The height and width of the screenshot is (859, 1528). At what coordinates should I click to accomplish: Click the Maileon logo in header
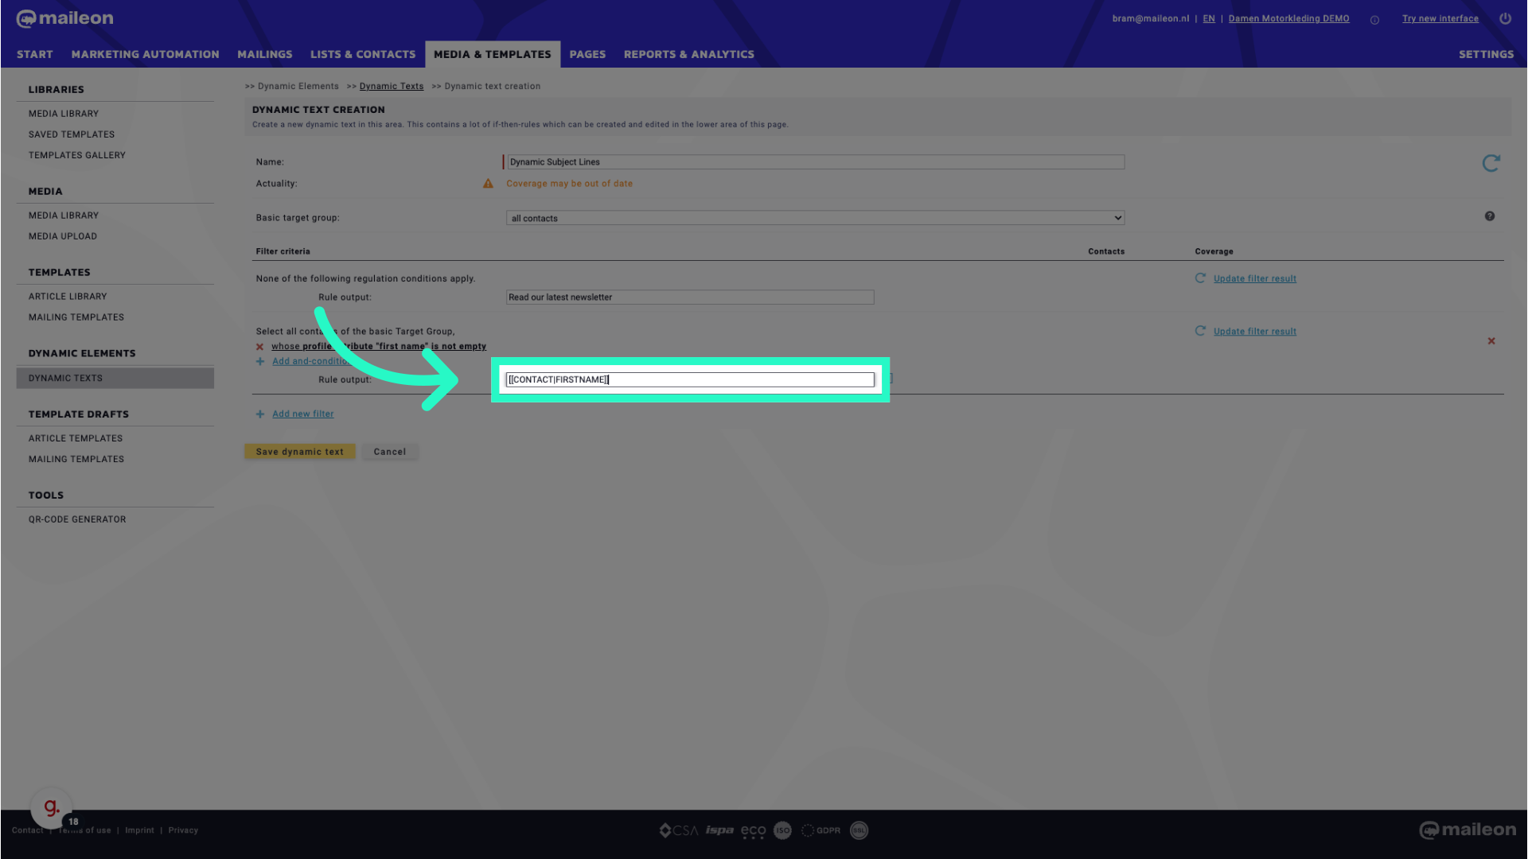(65, 18)
